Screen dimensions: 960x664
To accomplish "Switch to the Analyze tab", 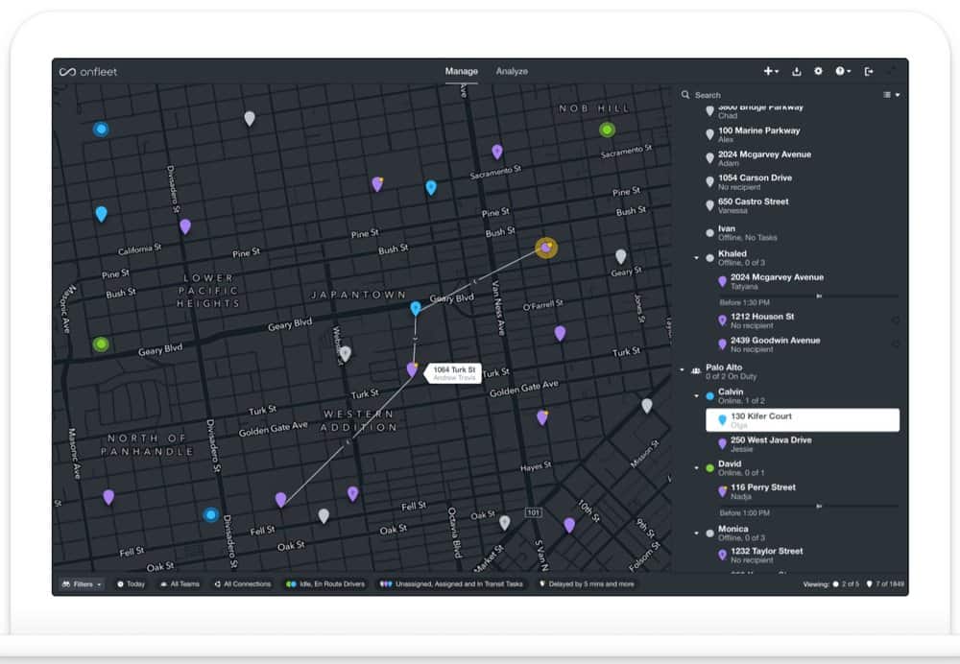I will pos(512,71).
